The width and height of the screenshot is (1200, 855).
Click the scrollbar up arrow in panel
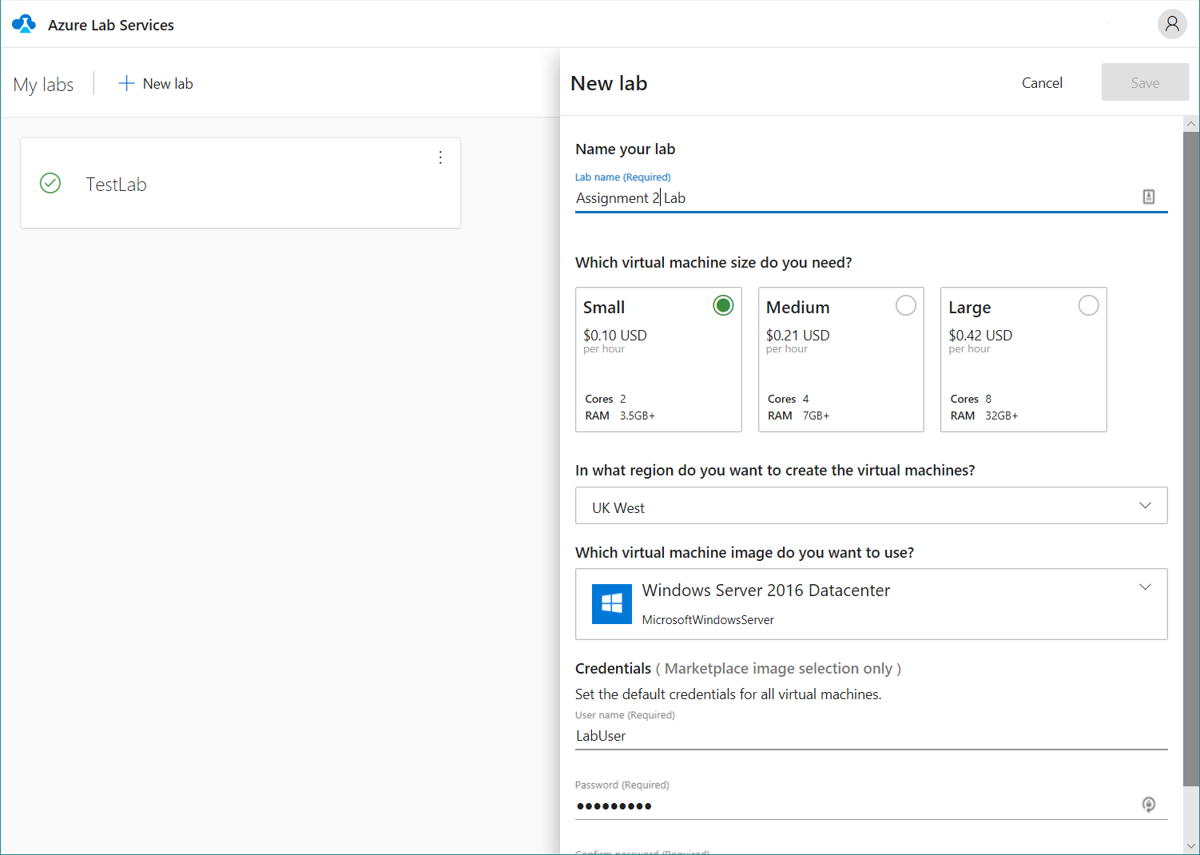[x=1191, y=124]
